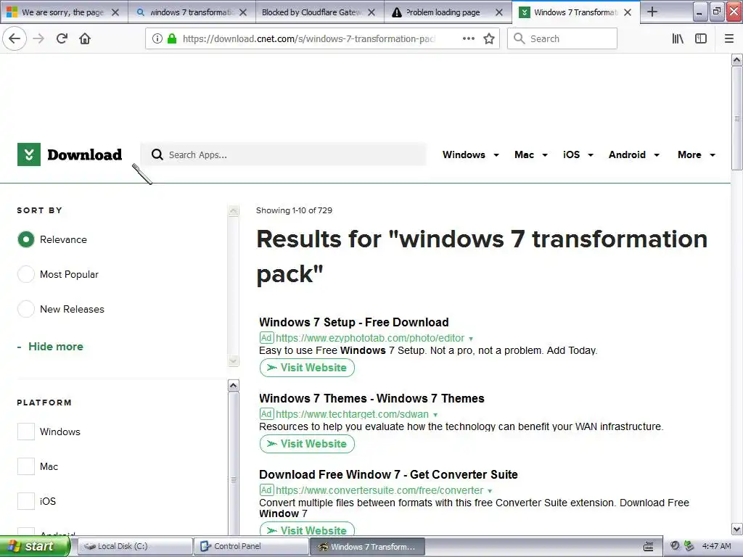The height and width of the screenshot is (557, 743).
Task: Click the browser forward arrow
Action: (38, 38)
